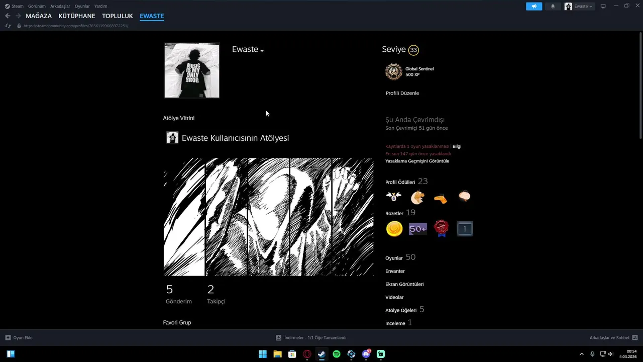Click the İndirmeler status text
The height and width of the screenshot is (362, 643).
pyautogui.click(x=315, y=338)
